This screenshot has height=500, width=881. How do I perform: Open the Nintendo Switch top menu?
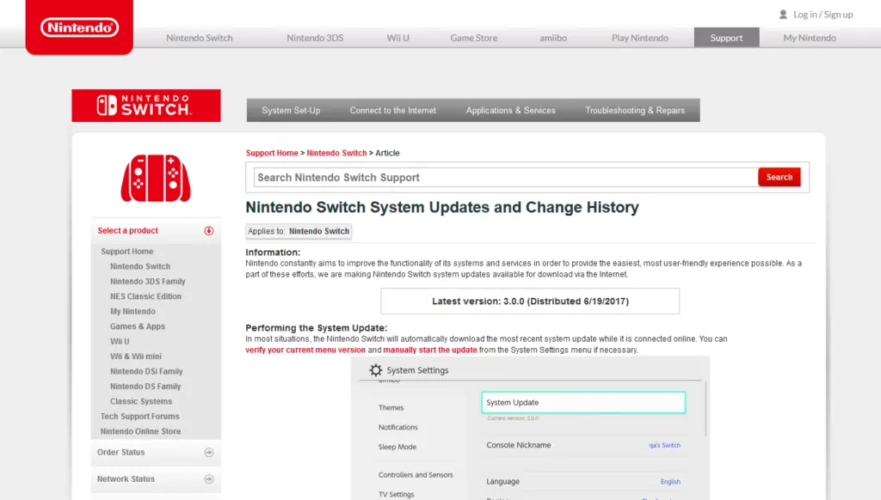tap(200, 38)
